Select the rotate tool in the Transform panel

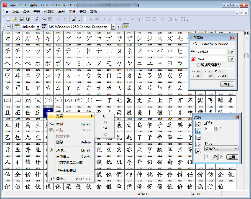[x=198, y=131]
